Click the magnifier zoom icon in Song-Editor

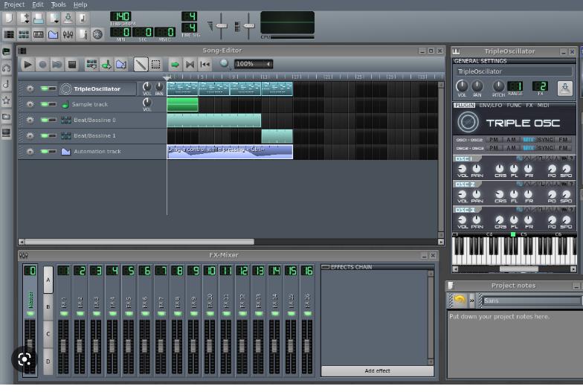[x=225, y=65]
